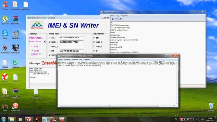The height and width of the screenshot is (122, 217).
Task: Open the HyperCam WinRAR archive on desktop
Action: [x=15, y=94]
